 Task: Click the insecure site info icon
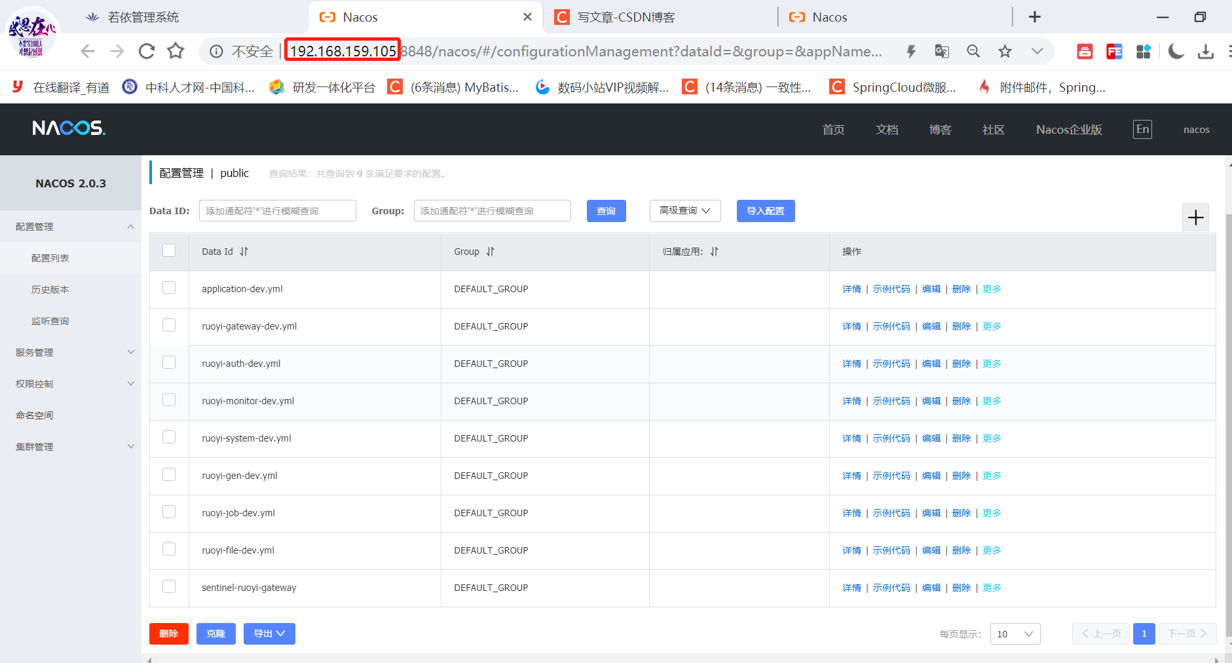[216, 51]
